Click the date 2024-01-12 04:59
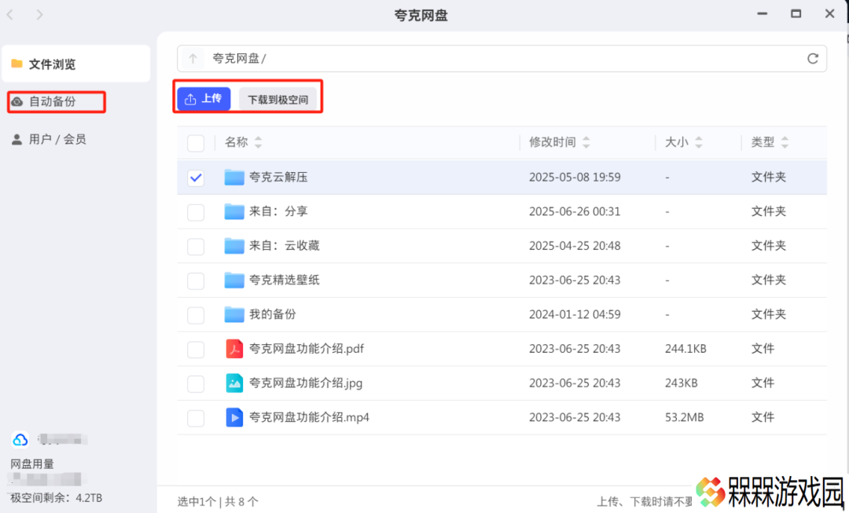This screenshot has height=513, width=849. (x=575, y=314)
